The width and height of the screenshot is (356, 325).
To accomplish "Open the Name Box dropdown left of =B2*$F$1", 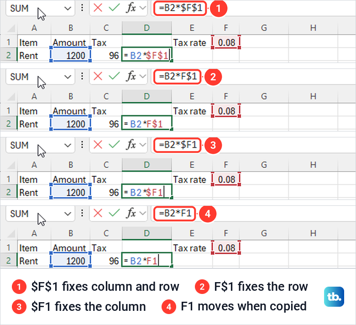I will (x=68, y=9).
